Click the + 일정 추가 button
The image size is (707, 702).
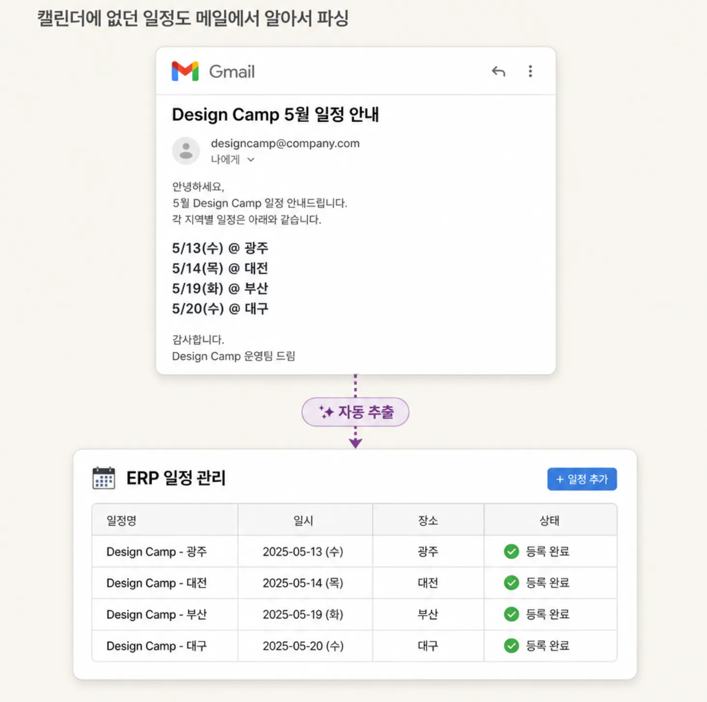[582, 479]
